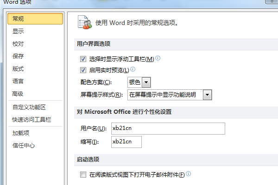Click the 用户界面选项 section heading
Screen dimensions: 278x185
click(x=94, y=44)
